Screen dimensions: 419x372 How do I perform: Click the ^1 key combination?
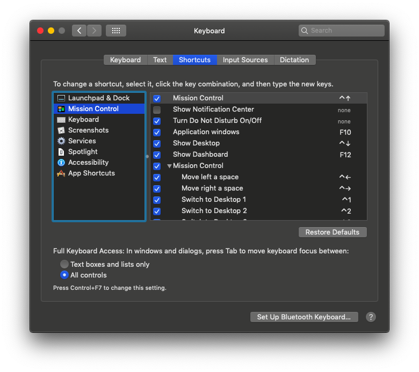(x=346, y=200)
